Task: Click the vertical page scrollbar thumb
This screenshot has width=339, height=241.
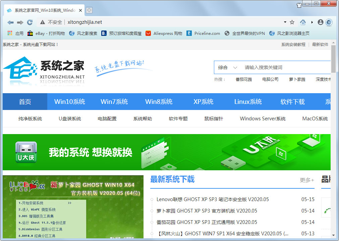Action: pos(333,59)
